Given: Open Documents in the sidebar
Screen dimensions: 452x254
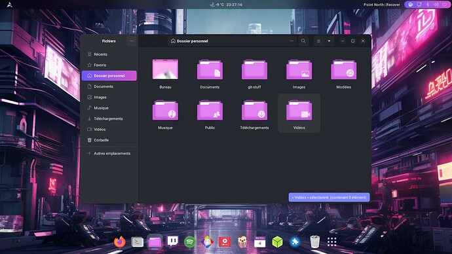Looking at the screenshot, I should tap(109, 86).
